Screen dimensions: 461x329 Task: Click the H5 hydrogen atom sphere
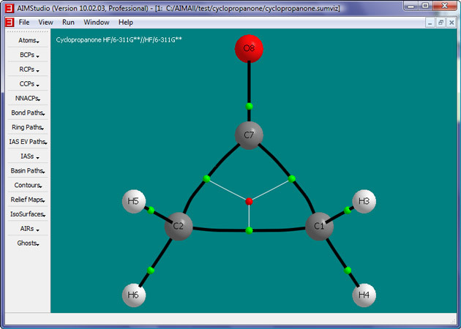pos(135,202)
